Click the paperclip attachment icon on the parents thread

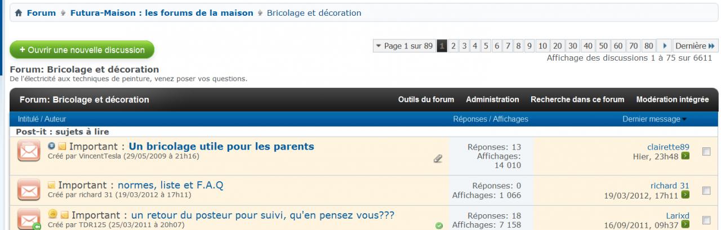coord(437,159)
